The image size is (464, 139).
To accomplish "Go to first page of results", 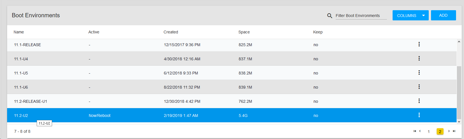I will point(415,131).
